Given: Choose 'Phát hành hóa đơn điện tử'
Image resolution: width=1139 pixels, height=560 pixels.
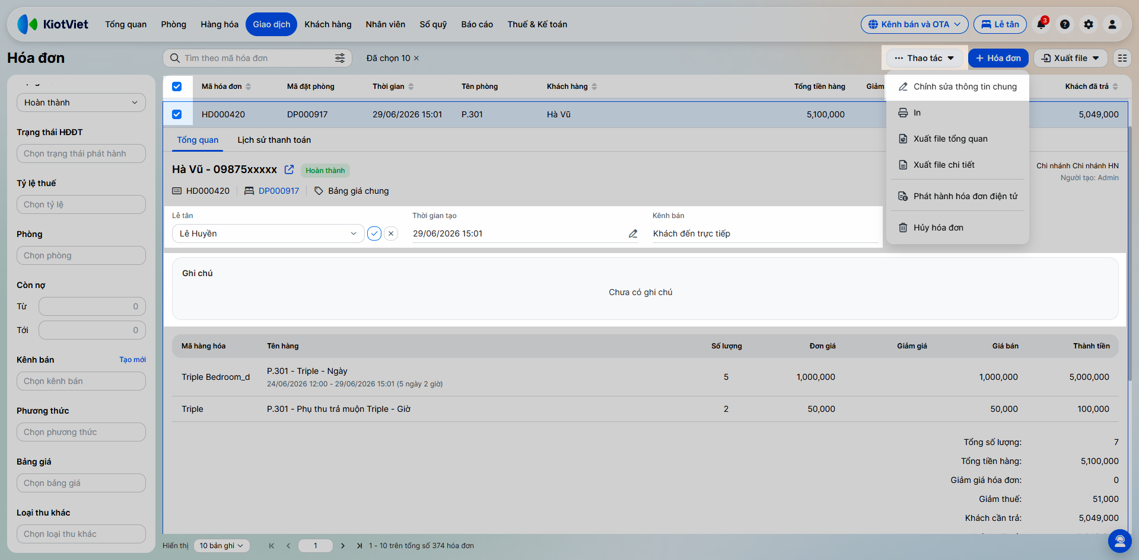Looking at the screenshot, I should [957, 196].
